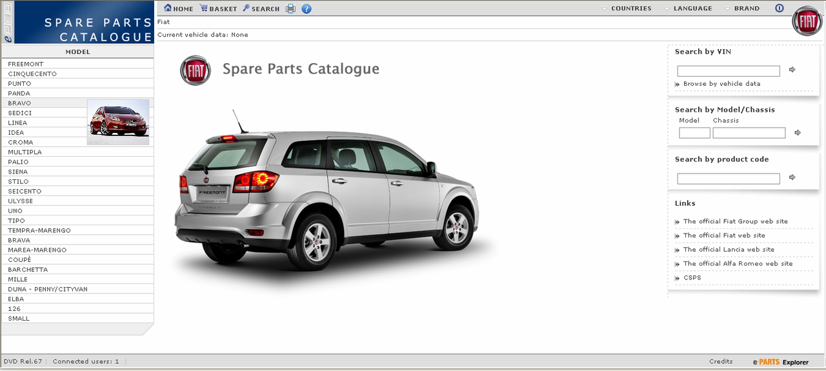Screen dimensions: 826x371
Task: Select SIENA model
Action: [x=77, y=172]
